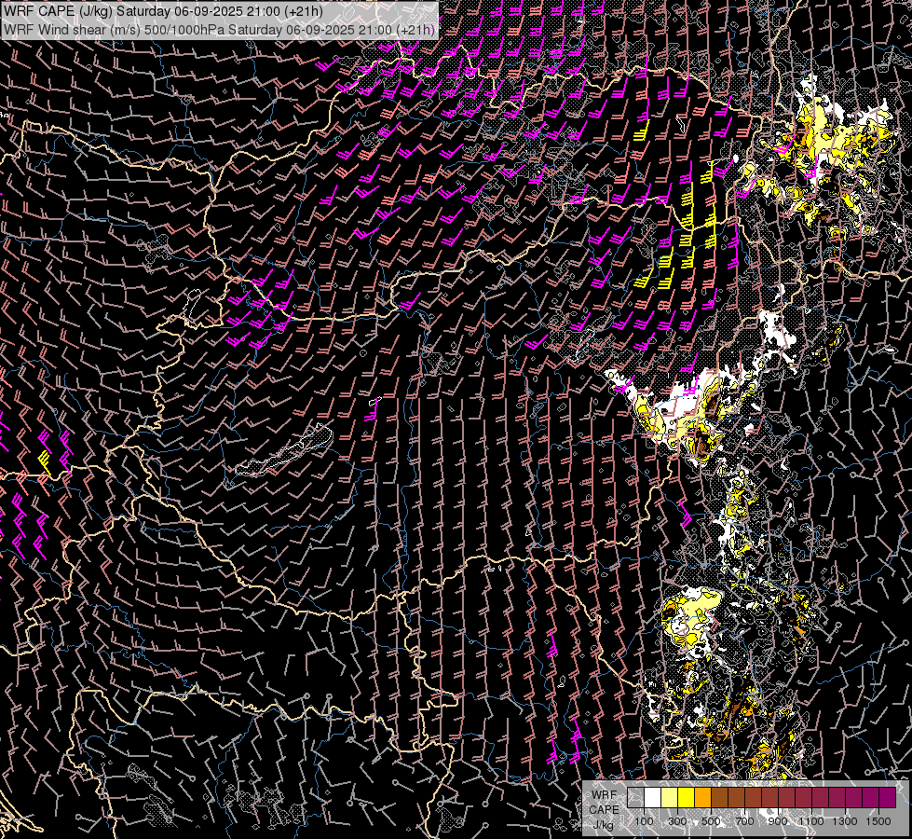Click the '700' label on the legend scale
912x839 pixels.
pyautogui.click(x=744, y=821)
